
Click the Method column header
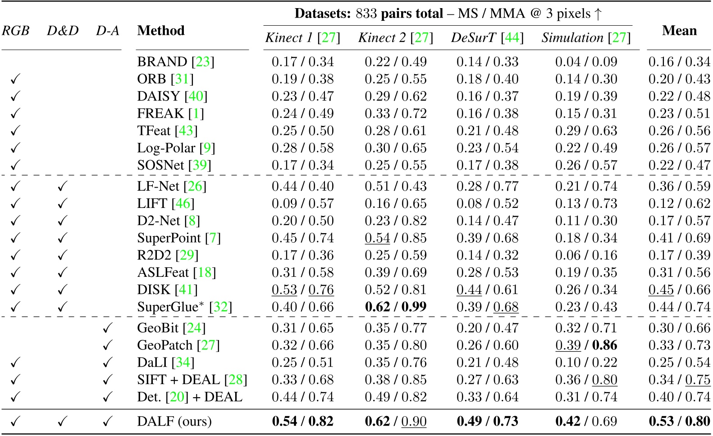click(x=161, y=31)
